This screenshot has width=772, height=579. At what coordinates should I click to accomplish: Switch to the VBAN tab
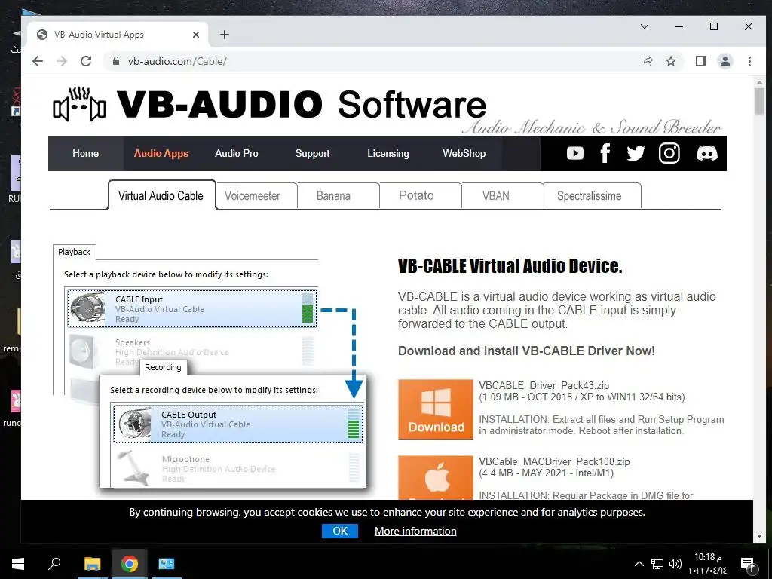(503, 195)
